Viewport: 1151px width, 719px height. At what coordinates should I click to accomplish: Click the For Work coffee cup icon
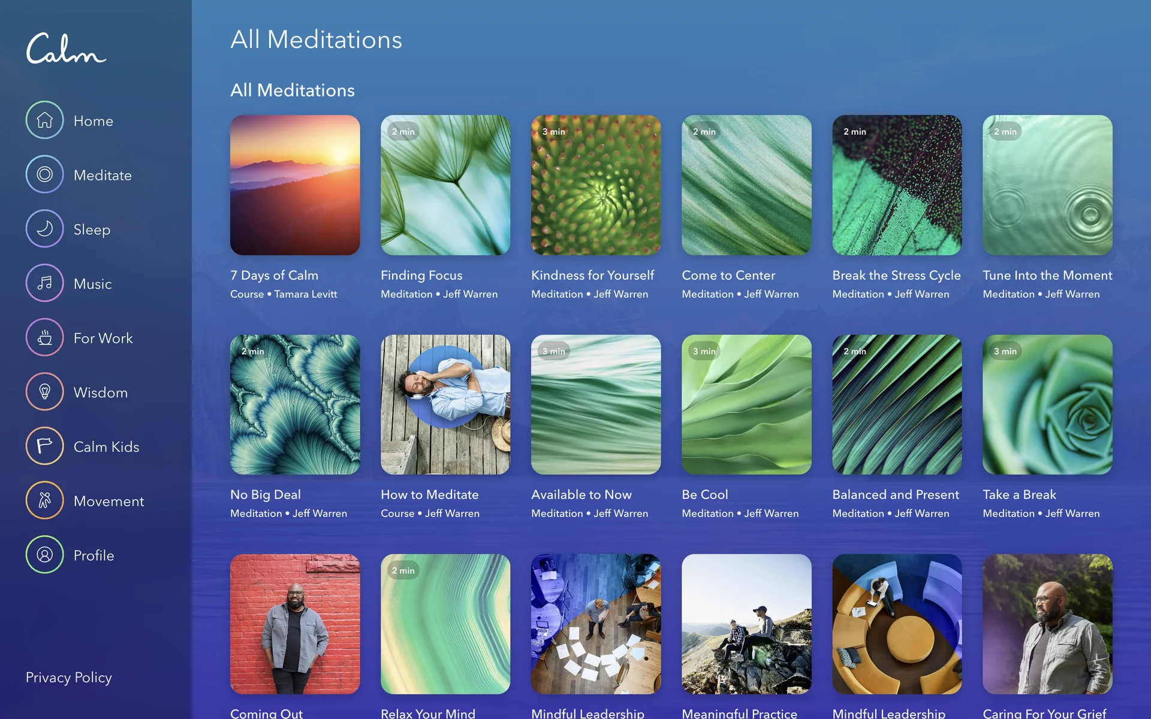click(x=44, y=338)
